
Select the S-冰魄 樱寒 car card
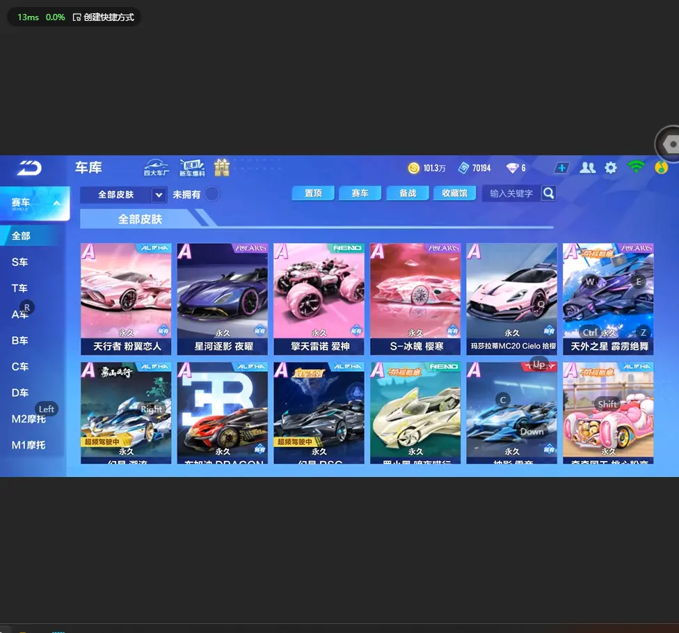coord(416,299)
